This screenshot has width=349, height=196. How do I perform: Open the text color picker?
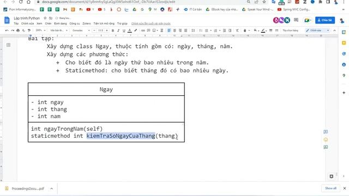click(x=130, y=30)
